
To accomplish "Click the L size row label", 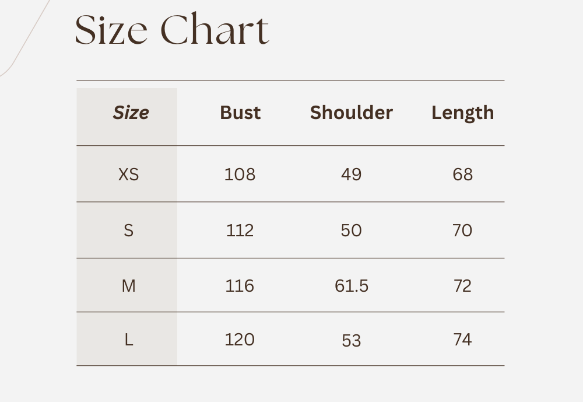I will pyautogui.click(x=129, y=340).
